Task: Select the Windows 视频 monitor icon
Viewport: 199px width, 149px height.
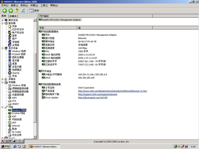Action: point(10,51)
